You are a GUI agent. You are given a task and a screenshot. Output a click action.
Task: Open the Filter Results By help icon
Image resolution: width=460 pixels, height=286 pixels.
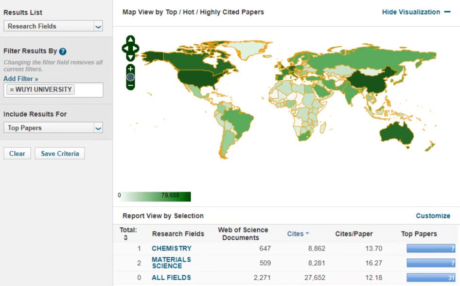[63, 51]
